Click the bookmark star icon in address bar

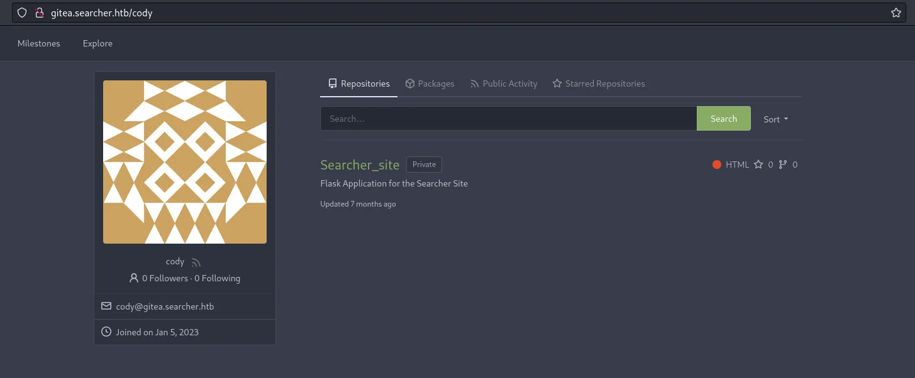pyautogui.click(x=896, y=13)
